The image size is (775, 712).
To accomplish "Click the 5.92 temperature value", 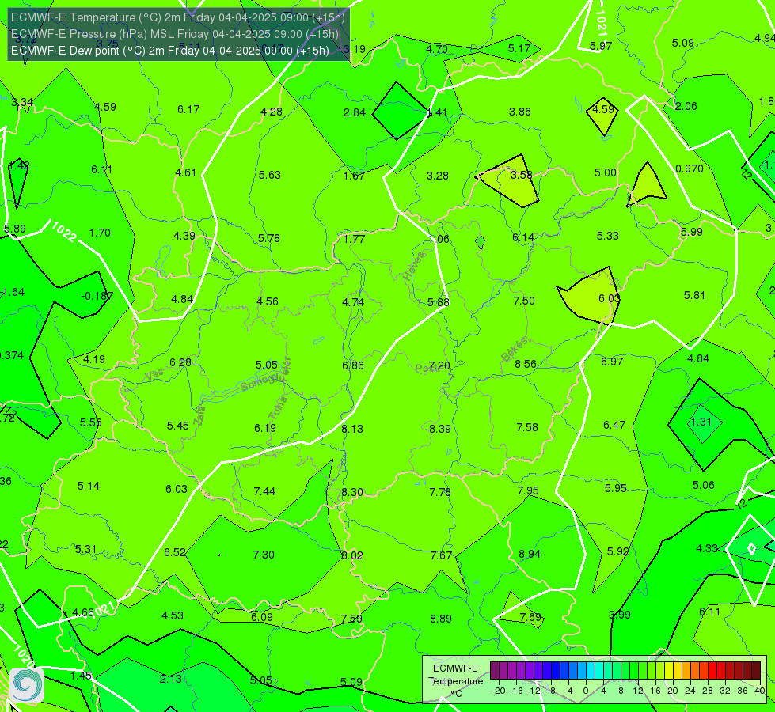I will (617, 551).
